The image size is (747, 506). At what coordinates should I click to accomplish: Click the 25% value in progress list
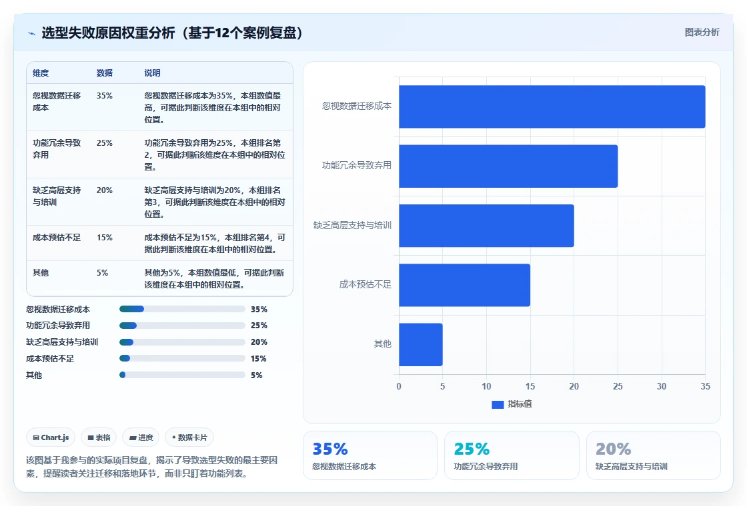coord(259,326)
